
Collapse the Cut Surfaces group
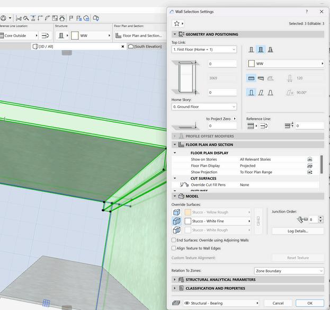(x=175, y=179)
